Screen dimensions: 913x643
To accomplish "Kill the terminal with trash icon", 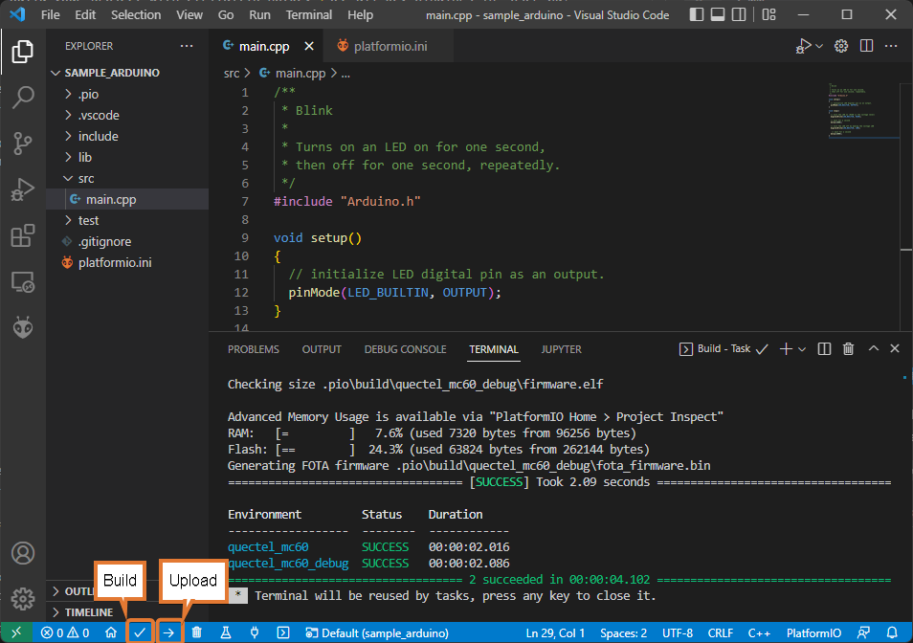I will click(848, 348).
